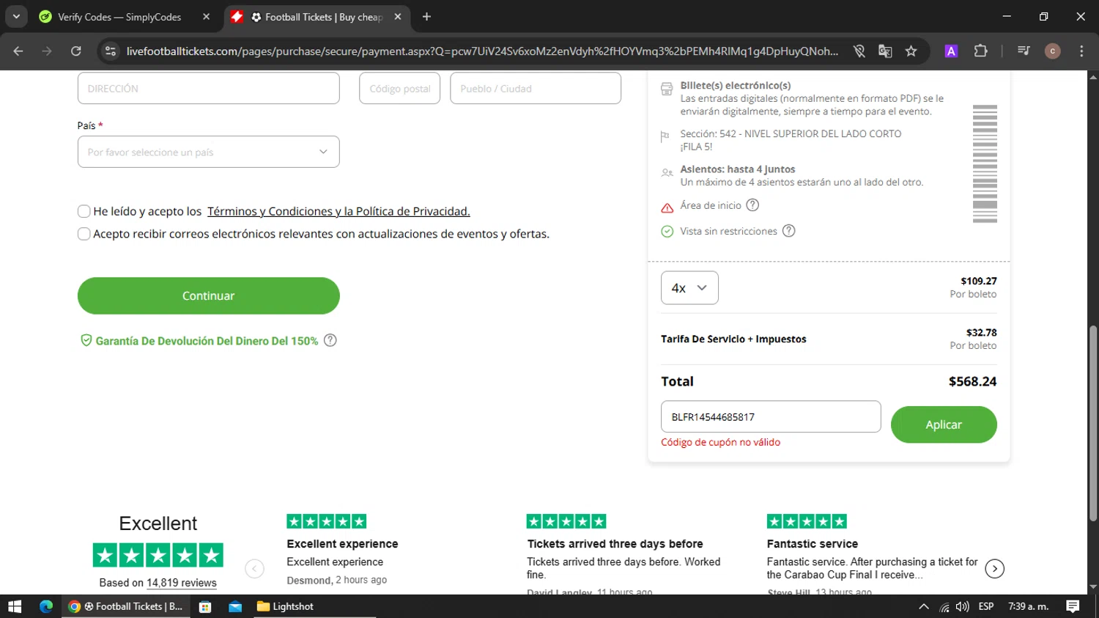Click the red warning triangle icon
Image resolution: width=1099 pixels, height=618 pixels.
pyautogui.click(x=667, y=207)
